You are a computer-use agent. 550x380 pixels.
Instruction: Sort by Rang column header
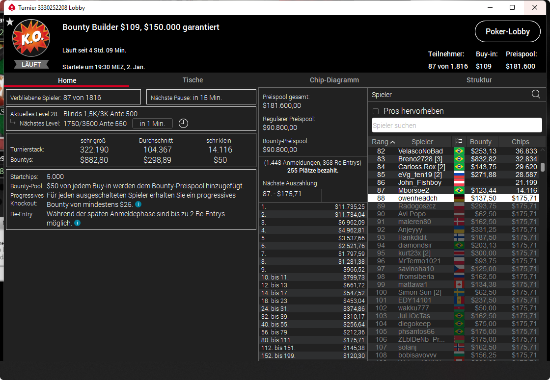383,142
